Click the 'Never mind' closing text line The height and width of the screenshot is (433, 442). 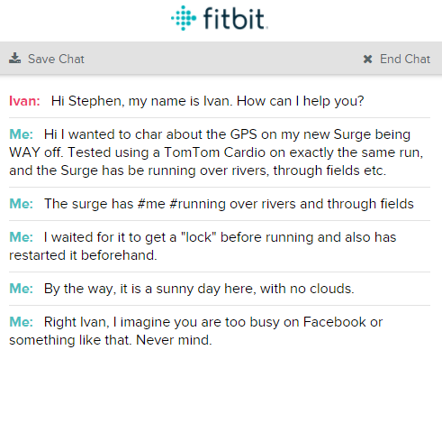pyautogui.click(x=111, y=340)
